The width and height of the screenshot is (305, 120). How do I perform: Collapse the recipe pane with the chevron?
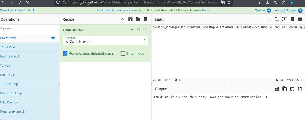pyautogui.click(x=123, y=19)
